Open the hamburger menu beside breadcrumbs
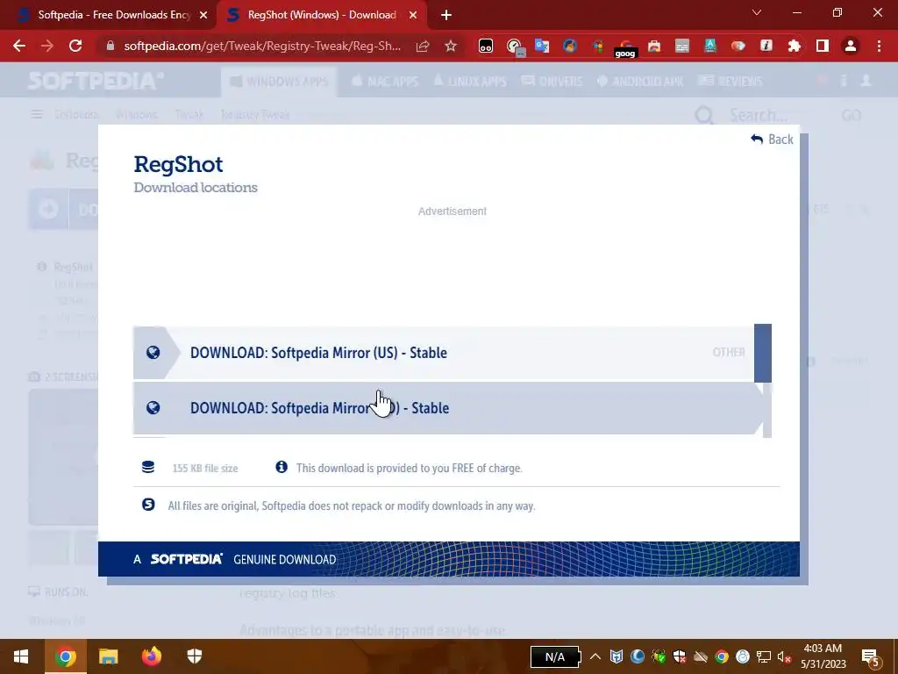The height and width of the screenshot is (674, 898). pyautogui.click(x=37, y=115)
